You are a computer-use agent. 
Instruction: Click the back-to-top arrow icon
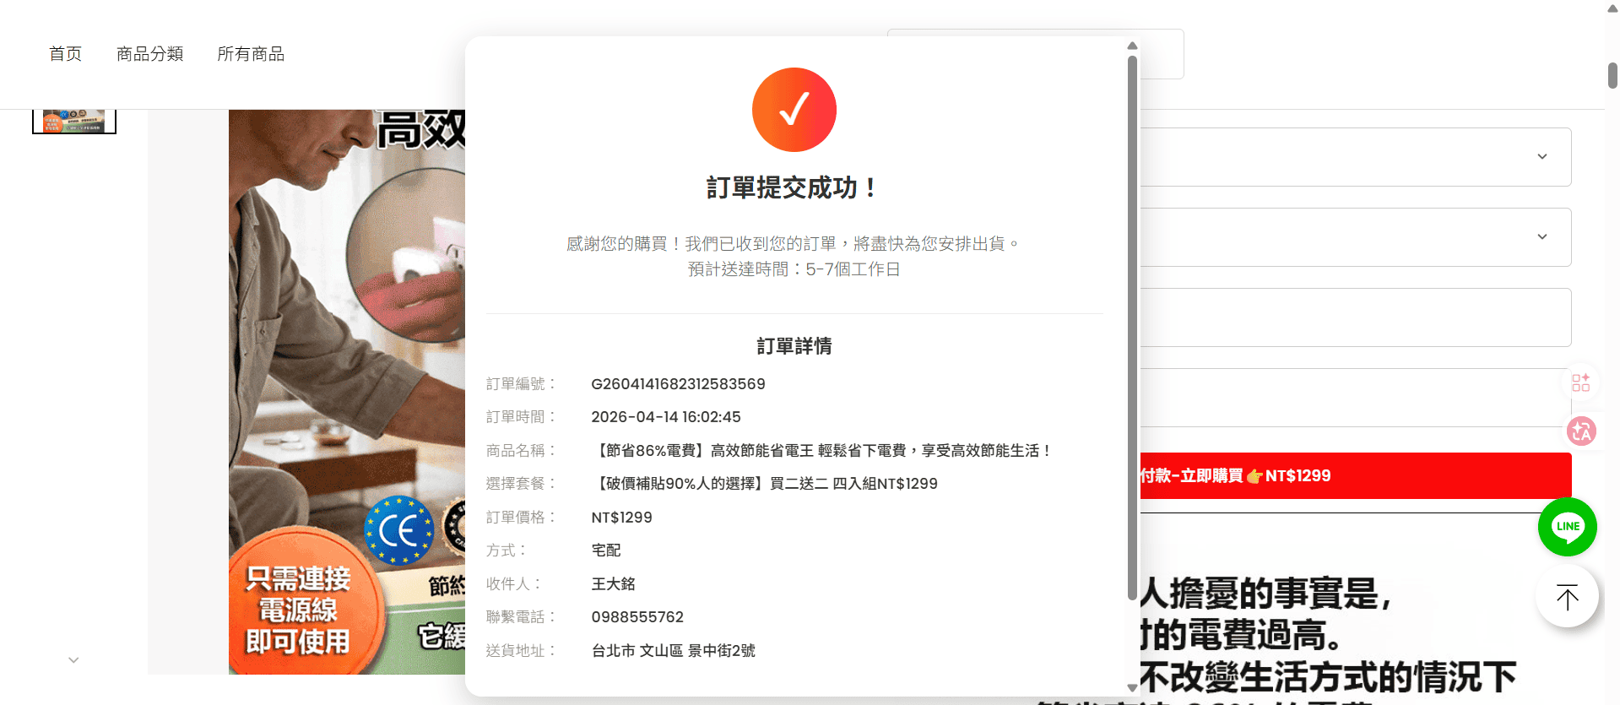(1567, 597)
